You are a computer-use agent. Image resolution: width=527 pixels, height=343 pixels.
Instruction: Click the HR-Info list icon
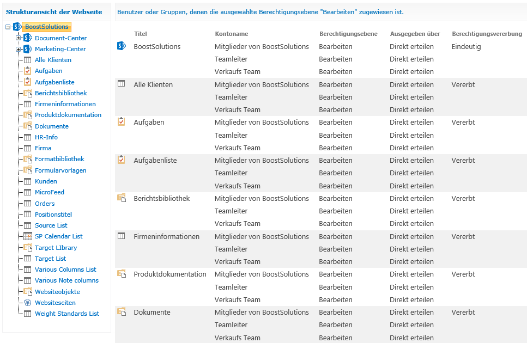tap(28, 137)
